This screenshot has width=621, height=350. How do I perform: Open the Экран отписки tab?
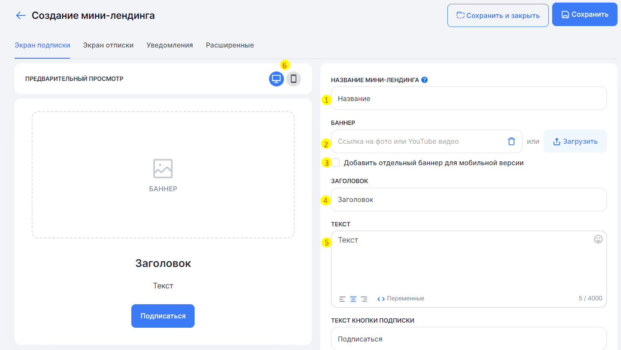(x=108, y=45)
